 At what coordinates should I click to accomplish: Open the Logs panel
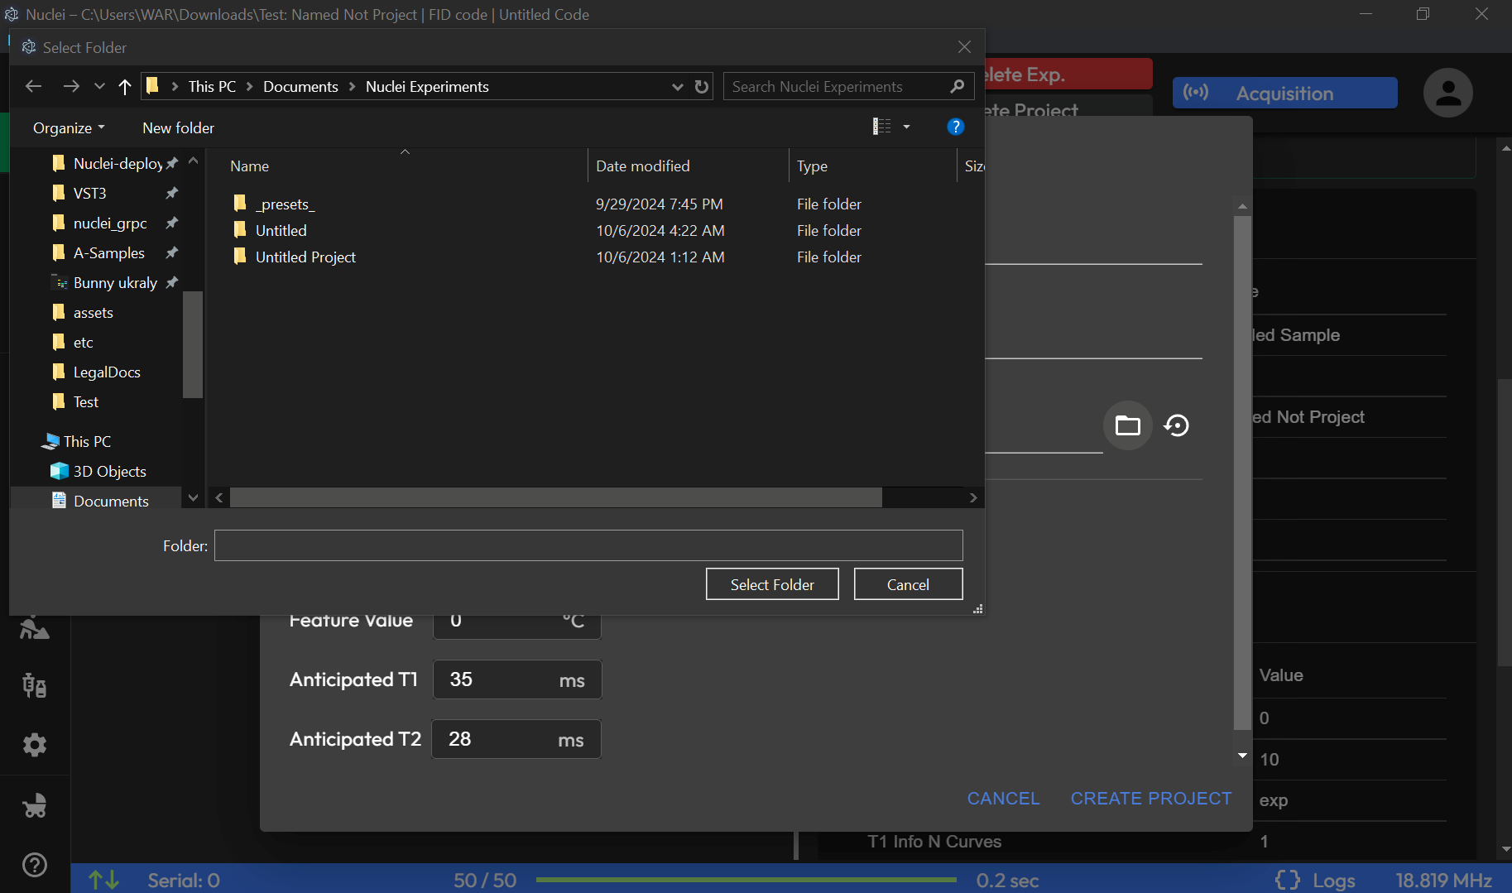pyautogui.click(x=1316, y=880)
